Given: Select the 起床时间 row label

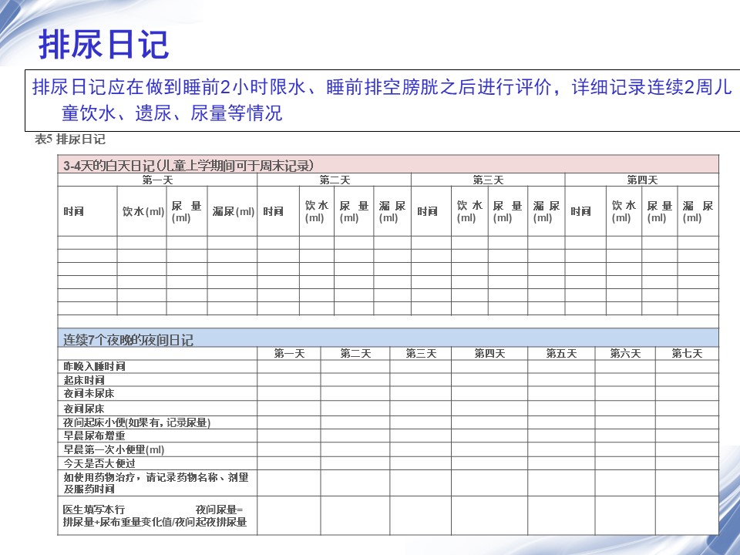Looking at the screenshot, I should [84, 380].
